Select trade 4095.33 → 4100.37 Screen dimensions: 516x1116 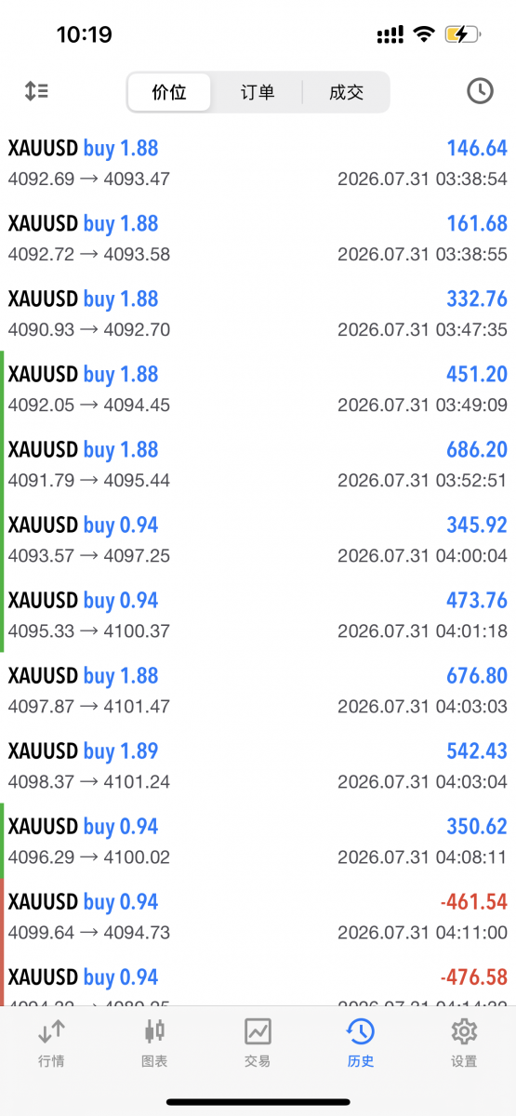(258, 615)
